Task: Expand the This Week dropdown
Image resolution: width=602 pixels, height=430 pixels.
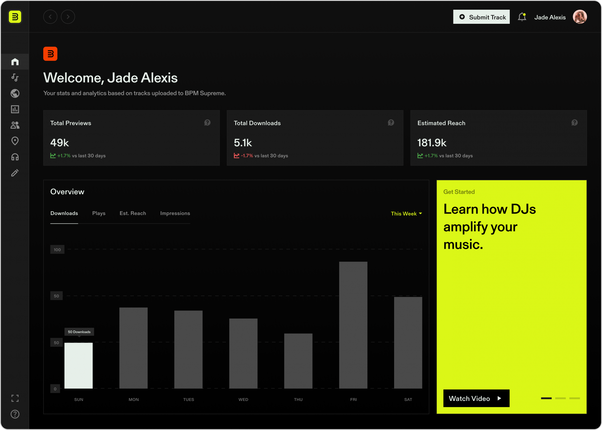Action: tap(406, 213)
